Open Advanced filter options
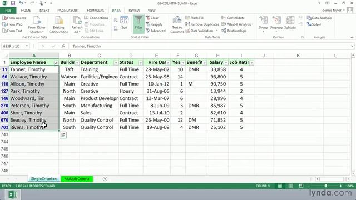This screenshot has width=356, height=200. 156,31
